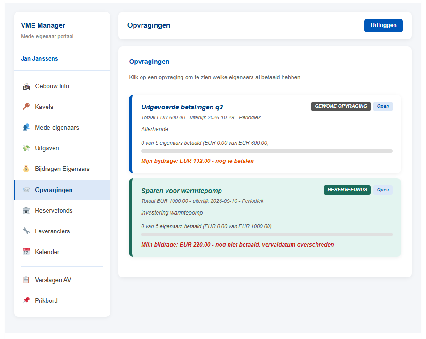Click the user name Jan Janssens
The image size is (426, 339).
click(39, 59)
